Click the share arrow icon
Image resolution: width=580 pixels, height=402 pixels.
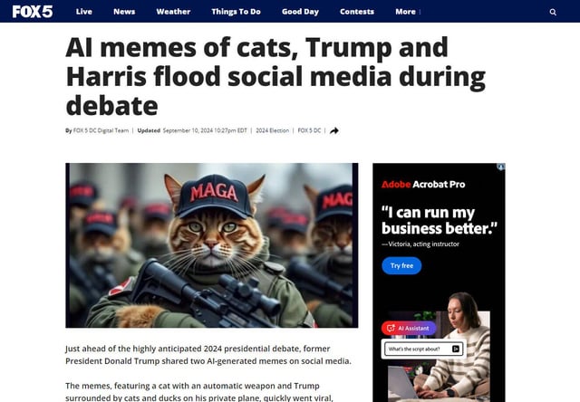pyautogui.click(x=334, y=130)
